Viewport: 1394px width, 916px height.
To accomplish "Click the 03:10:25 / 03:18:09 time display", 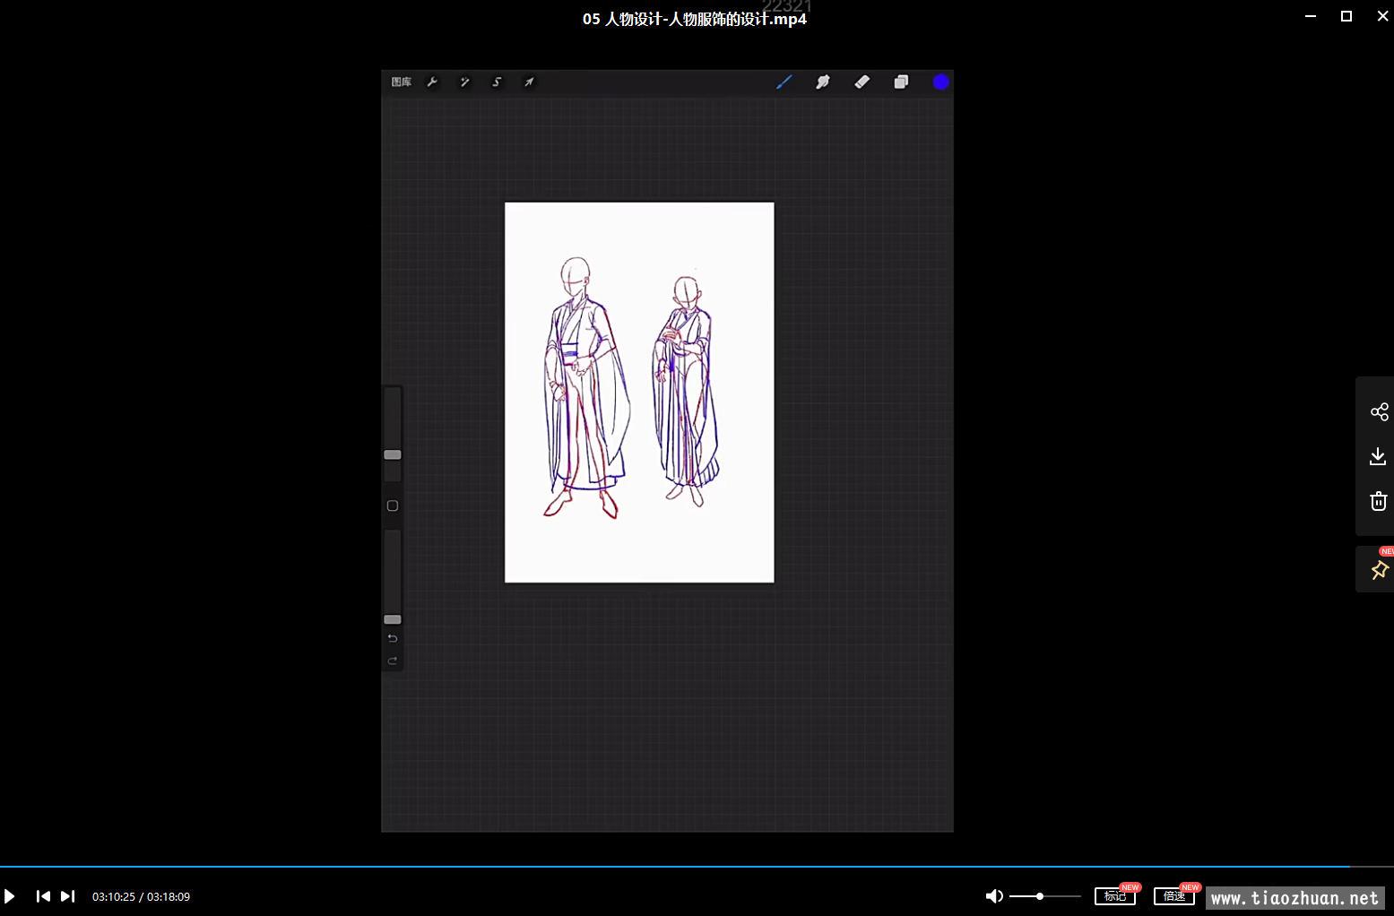I will [141, 896].
